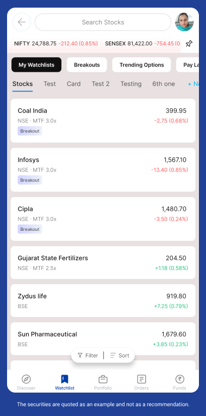Click the Search Stocks field

coord(103,22)
